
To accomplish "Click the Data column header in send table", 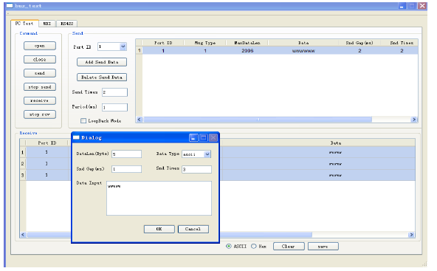I will 303,43.
